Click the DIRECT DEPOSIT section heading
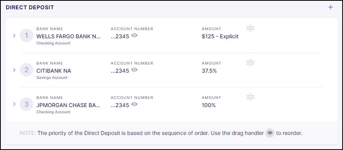Image resolution: width=343 pixels, height=150 pixels. pos(30,7)
